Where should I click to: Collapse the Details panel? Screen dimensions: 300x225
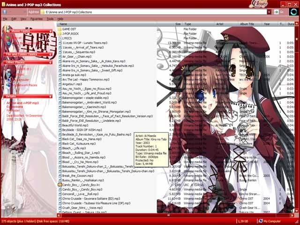[51, 96]
